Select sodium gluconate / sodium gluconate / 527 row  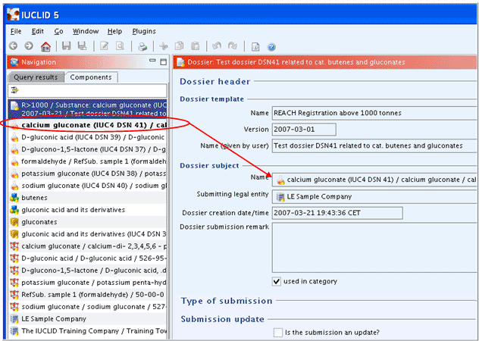[88, 306]
